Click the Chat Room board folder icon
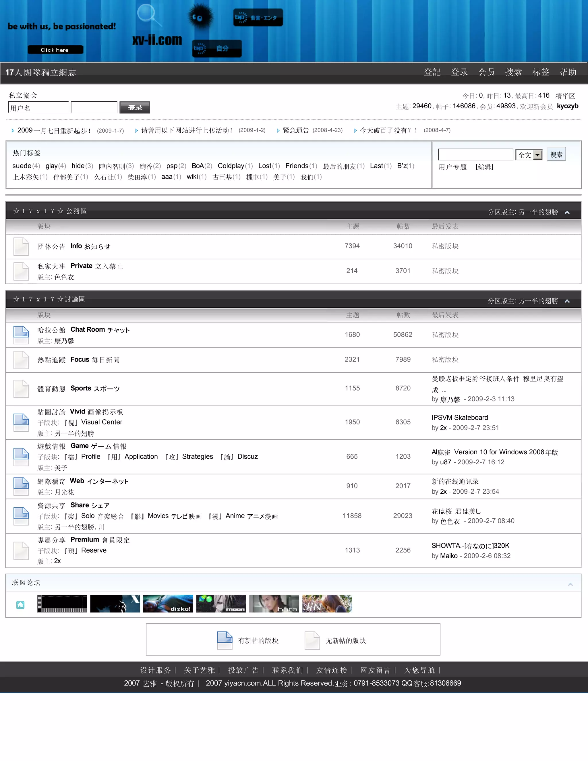Screen dimensions: 588x761 (21, 335)
